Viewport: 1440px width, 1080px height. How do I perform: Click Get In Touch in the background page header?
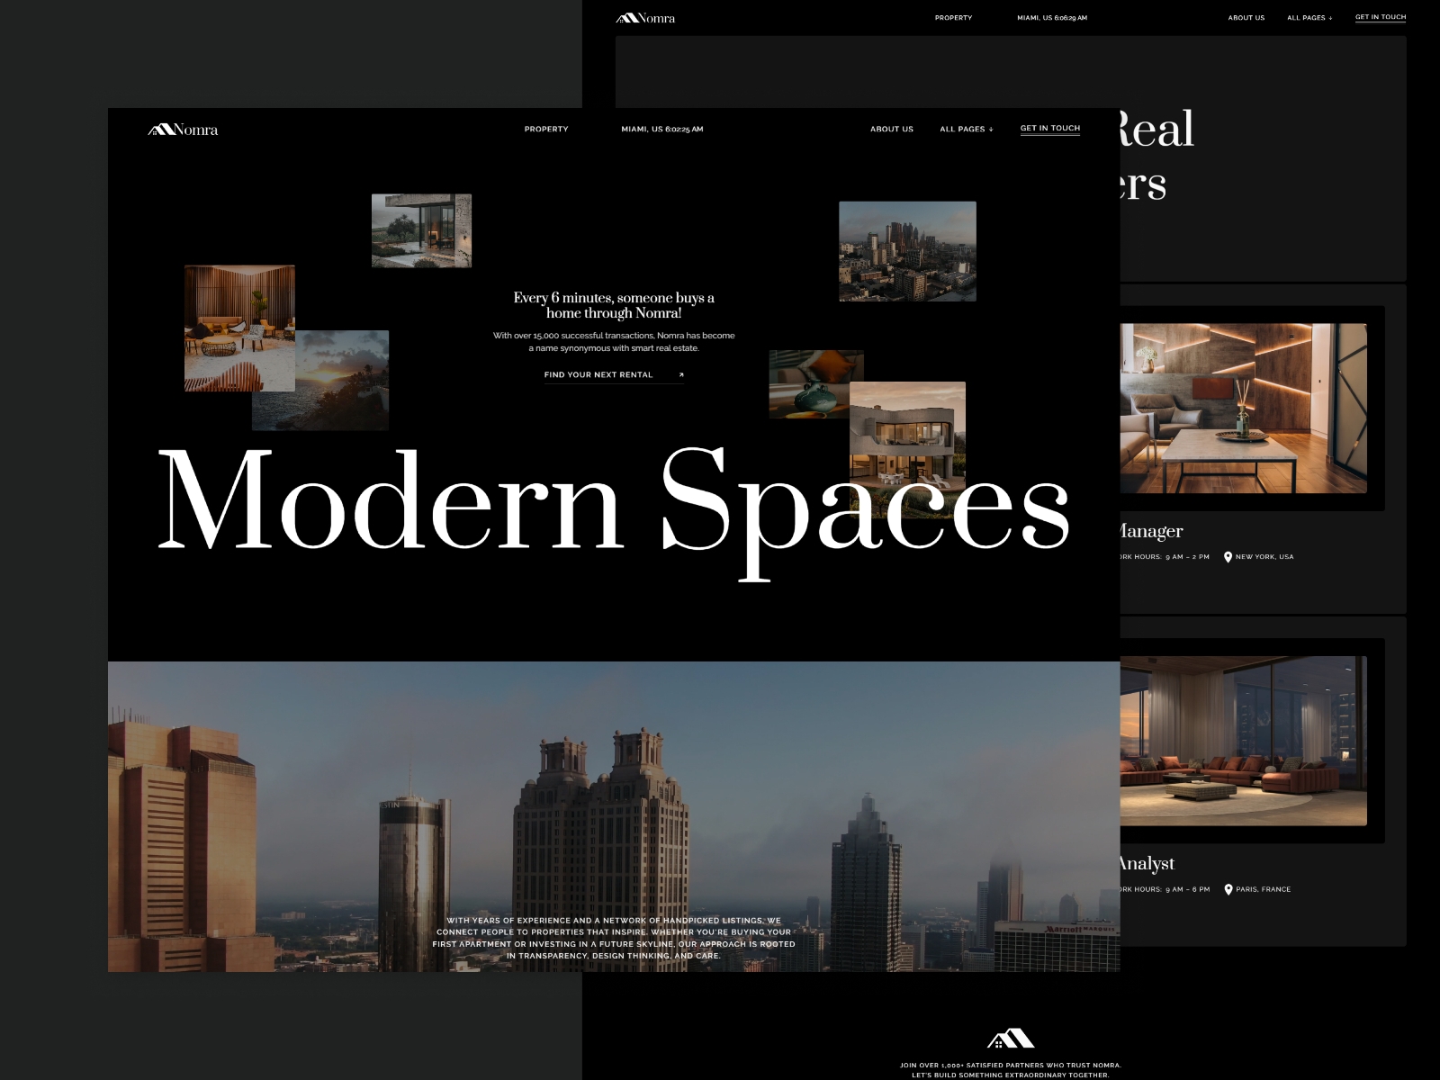[1380, 17]
